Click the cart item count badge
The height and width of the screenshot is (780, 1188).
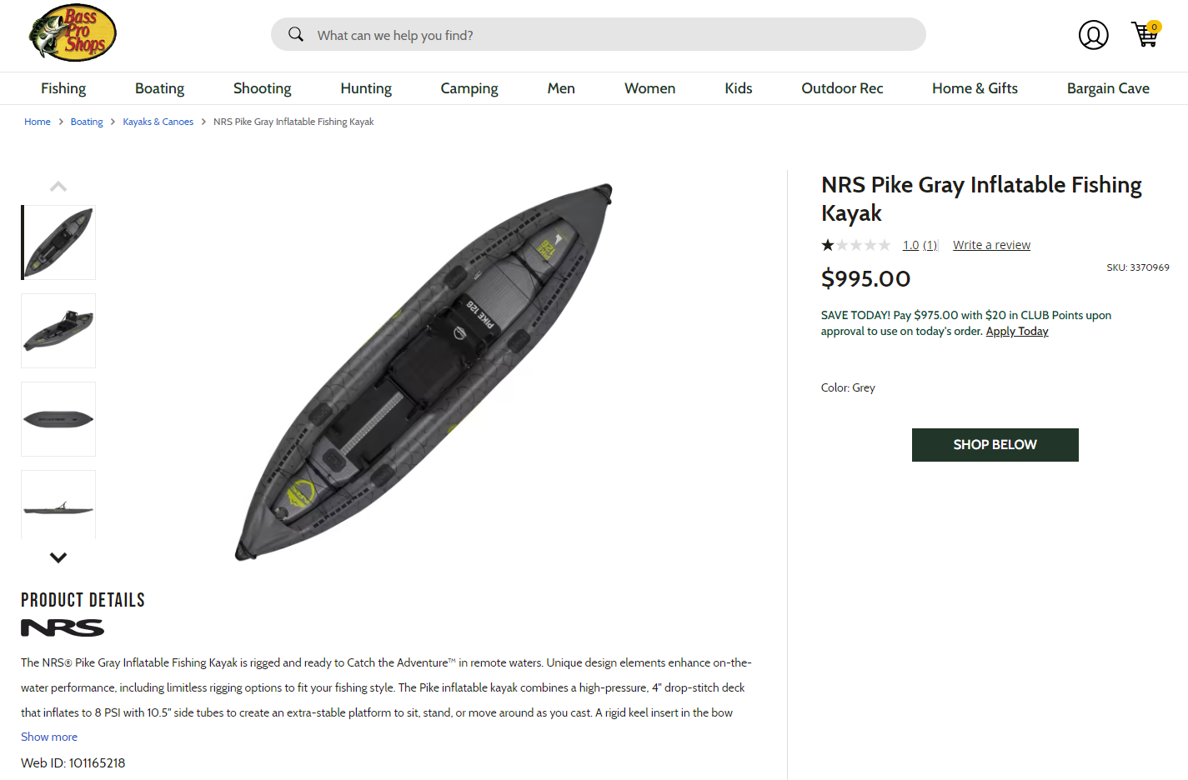(1153, 26)
